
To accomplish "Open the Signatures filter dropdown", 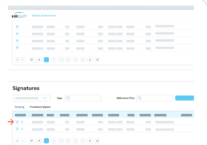I will click(x=32, y=98).
